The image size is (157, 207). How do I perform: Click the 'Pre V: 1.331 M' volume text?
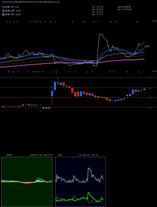124,9
